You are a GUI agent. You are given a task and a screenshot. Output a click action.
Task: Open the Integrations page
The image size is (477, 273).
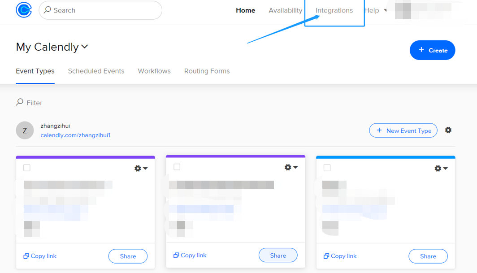point(334,10)
